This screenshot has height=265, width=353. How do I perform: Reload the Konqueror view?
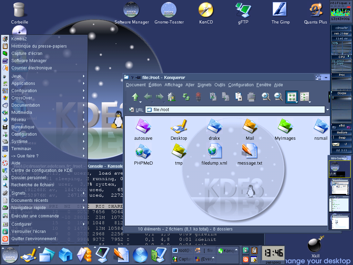[186, 97]
